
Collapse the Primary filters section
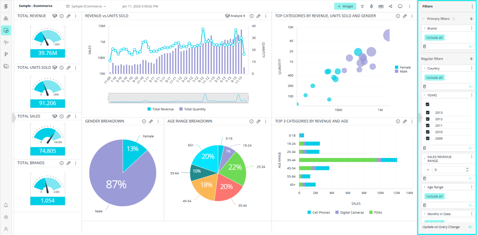point(423,19)
